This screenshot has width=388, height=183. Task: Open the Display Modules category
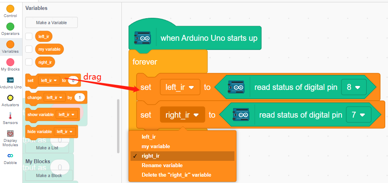click(10, 138)
